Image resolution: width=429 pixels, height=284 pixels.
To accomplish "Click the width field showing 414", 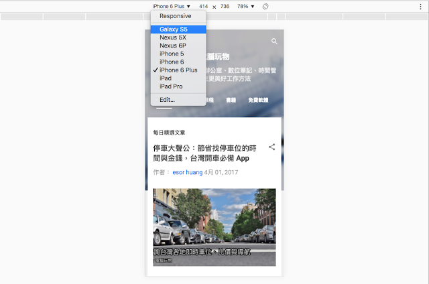I will pos(203,6).
